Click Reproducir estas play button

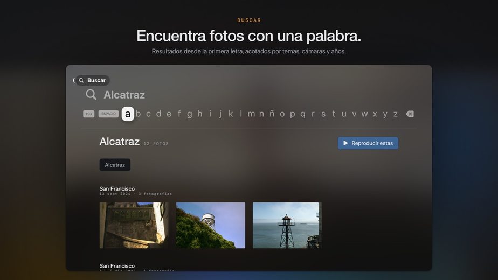pyautogui.click(x=368, y=143)
